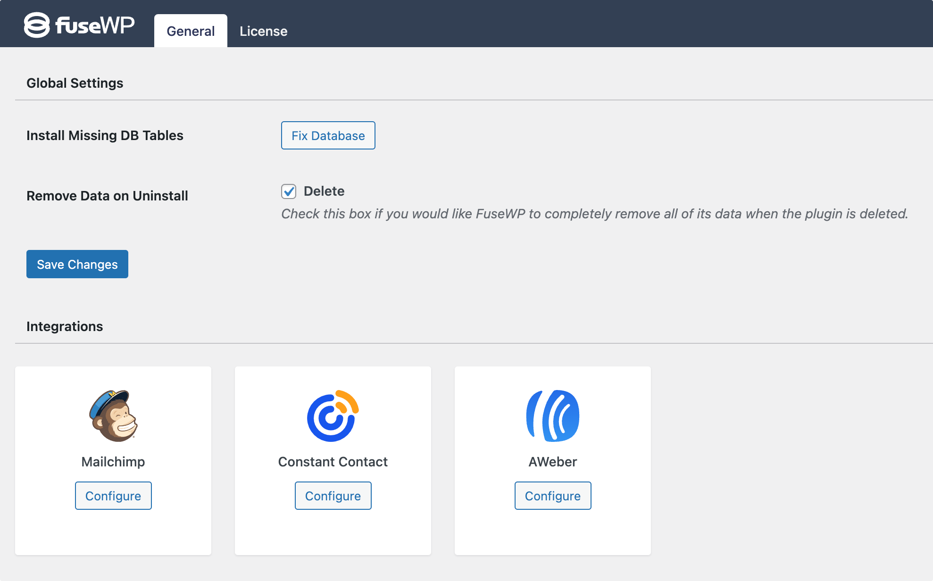This screenshot has width=933, height=581.
Task: Save Changes to global settings
Action: point(77,264)
